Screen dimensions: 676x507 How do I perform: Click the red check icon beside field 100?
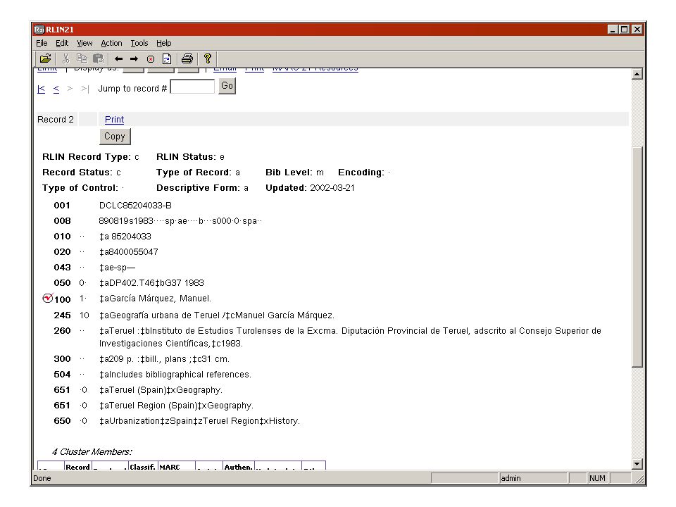coord(47,298)
